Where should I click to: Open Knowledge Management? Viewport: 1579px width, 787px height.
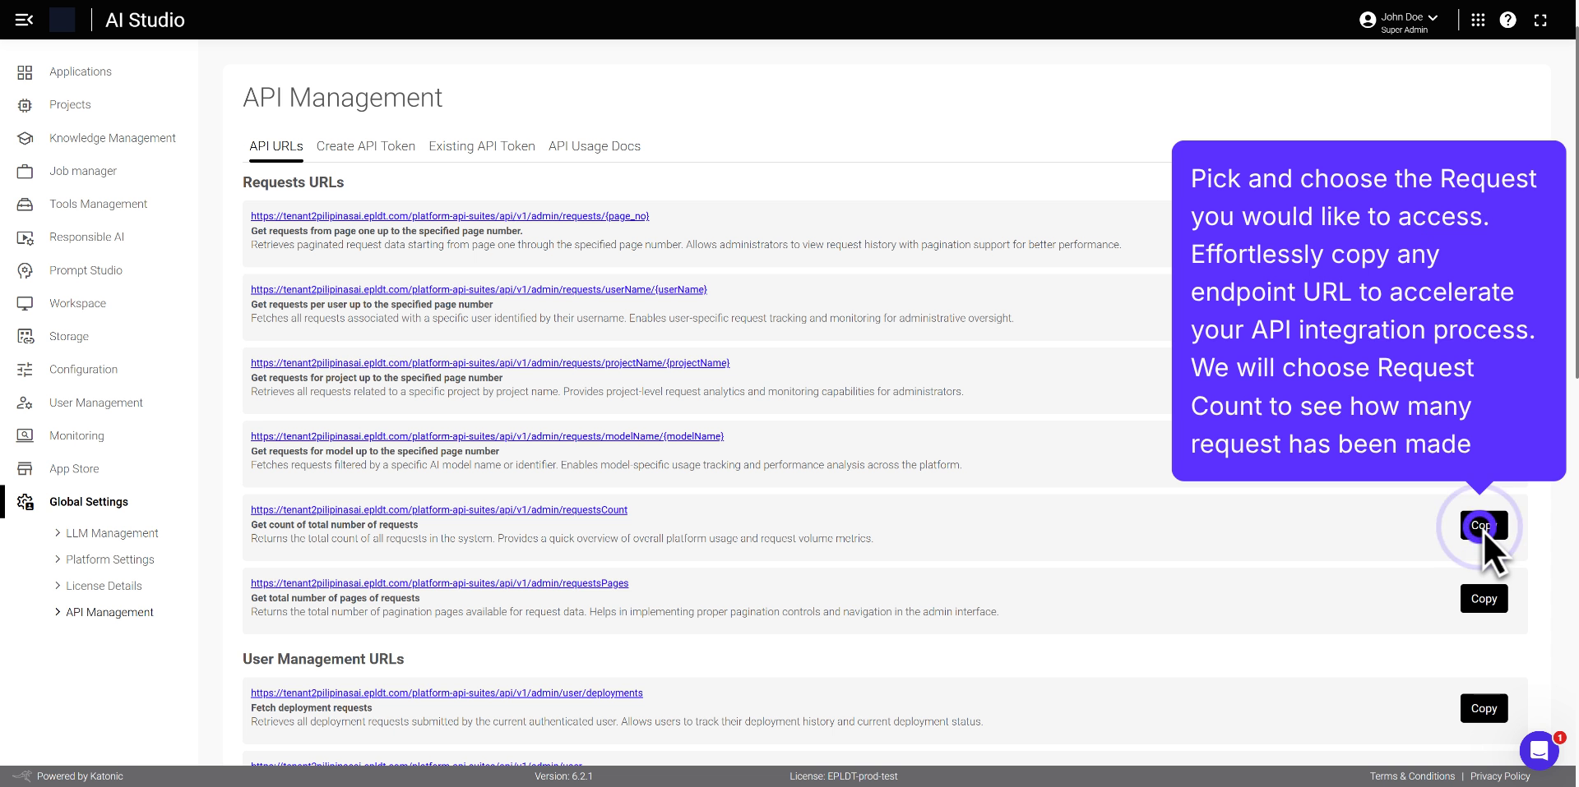pos(112,138)
